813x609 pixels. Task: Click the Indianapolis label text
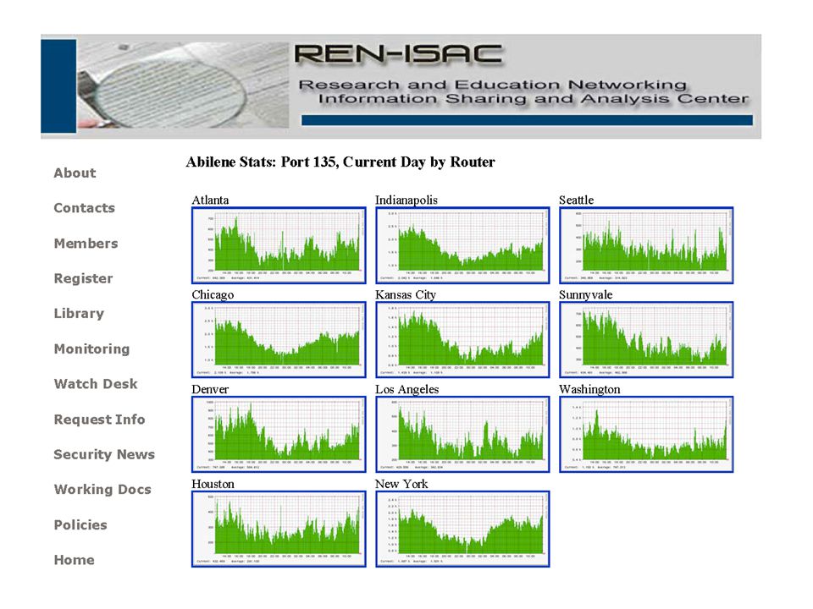(406, 200)
